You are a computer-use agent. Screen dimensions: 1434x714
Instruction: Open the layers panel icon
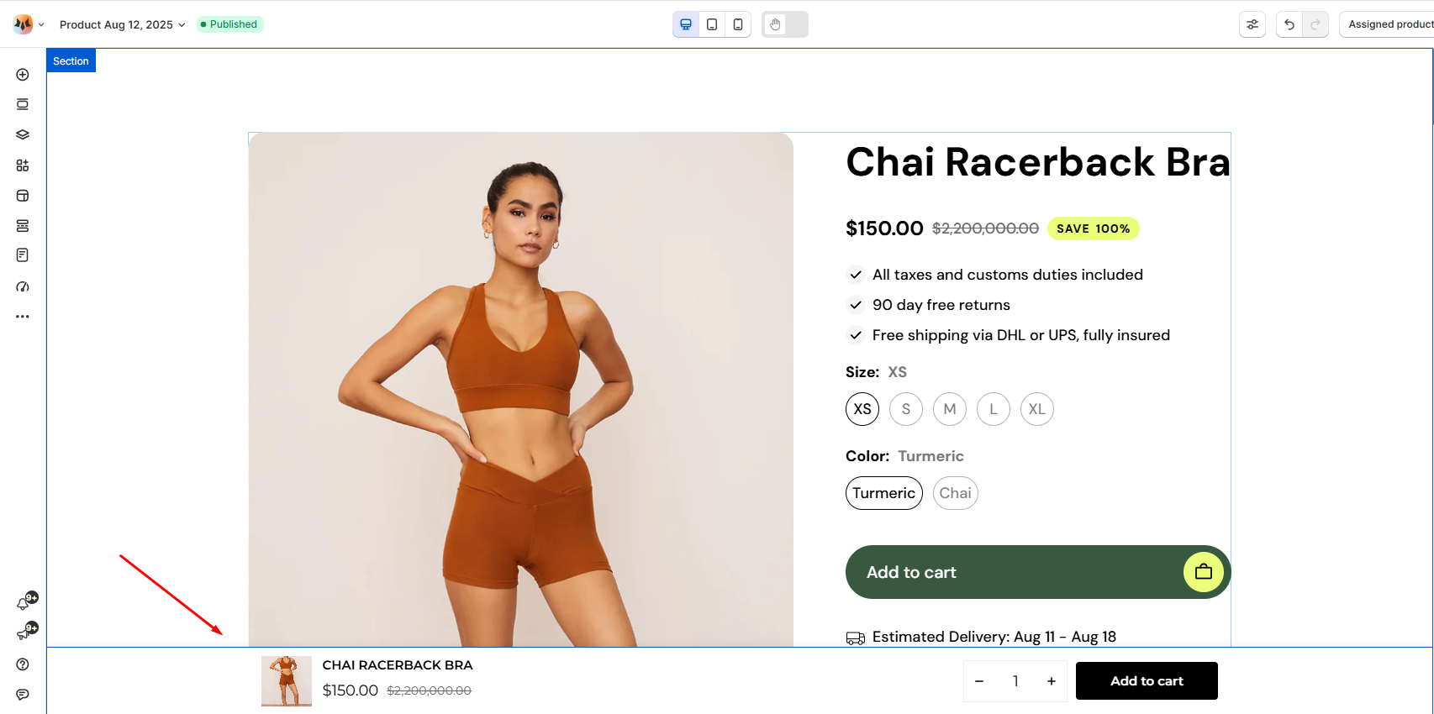tap(23, 134)
